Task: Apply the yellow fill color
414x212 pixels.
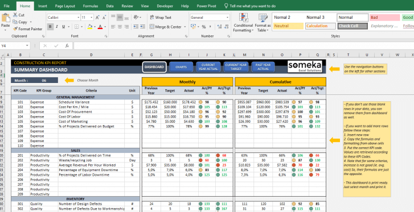Action: point(90,27)
